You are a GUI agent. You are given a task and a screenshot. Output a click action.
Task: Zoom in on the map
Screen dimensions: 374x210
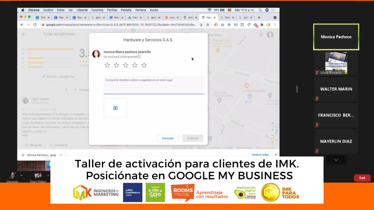(x=272, y=130)
